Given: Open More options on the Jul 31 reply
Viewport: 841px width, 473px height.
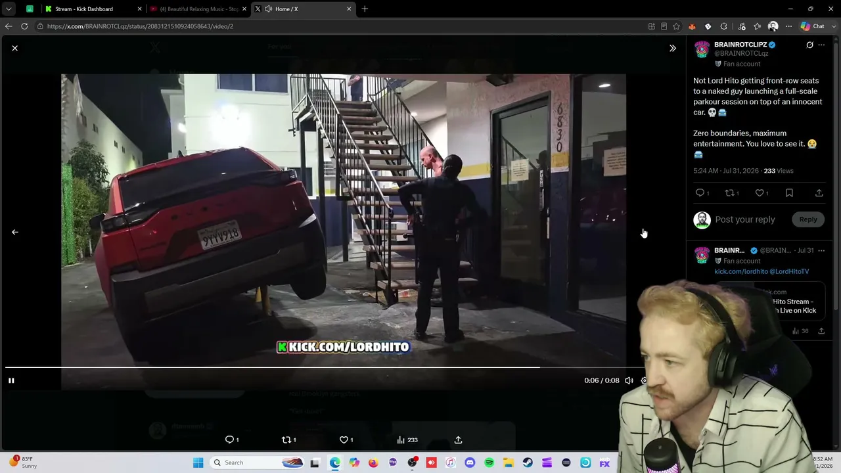Looking at the screenshot, I should tap(821, 250).
